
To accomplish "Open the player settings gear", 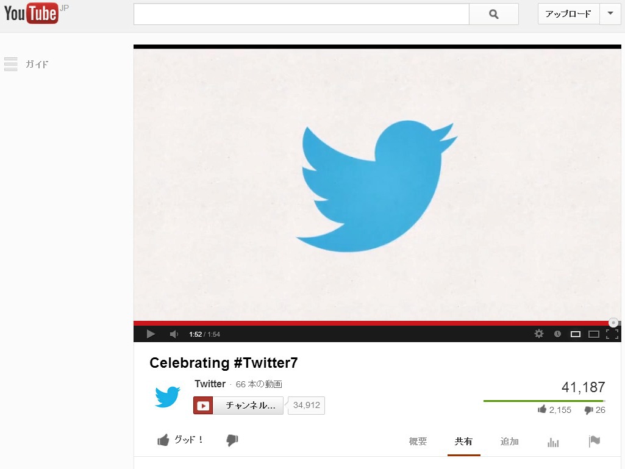I will (x=539, y=334).
